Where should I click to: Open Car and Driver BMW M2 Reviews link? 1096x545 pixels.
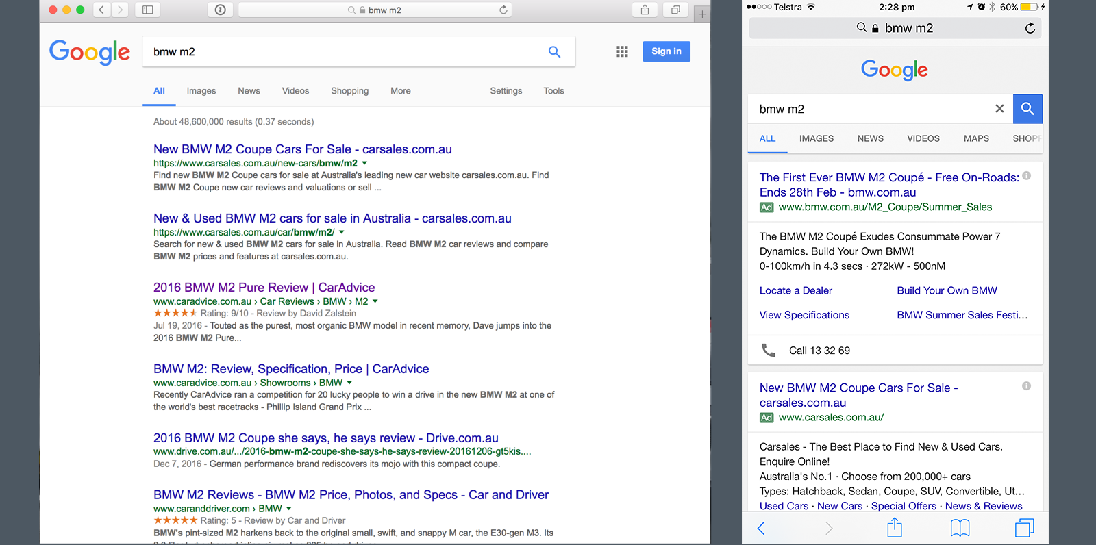click(x=351, y=495)
